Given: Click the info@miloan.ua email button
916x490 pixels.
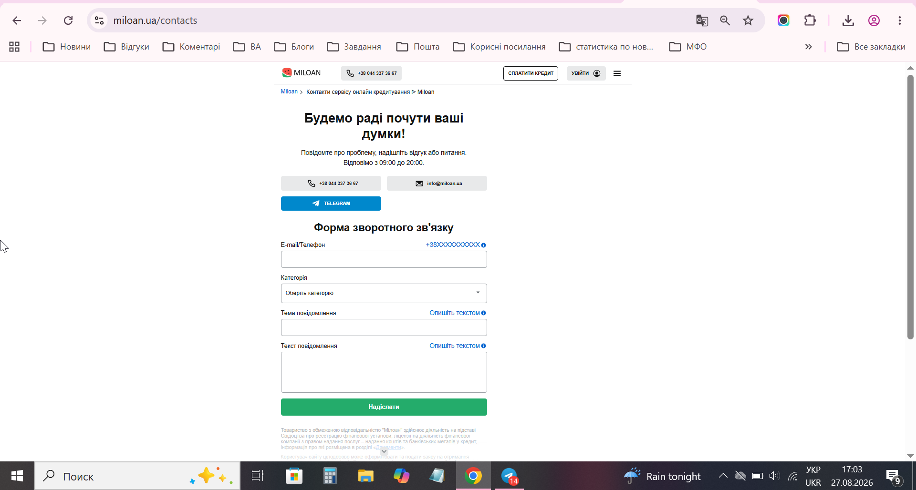Looking at the screenshot, I should [x=437, y=184].
